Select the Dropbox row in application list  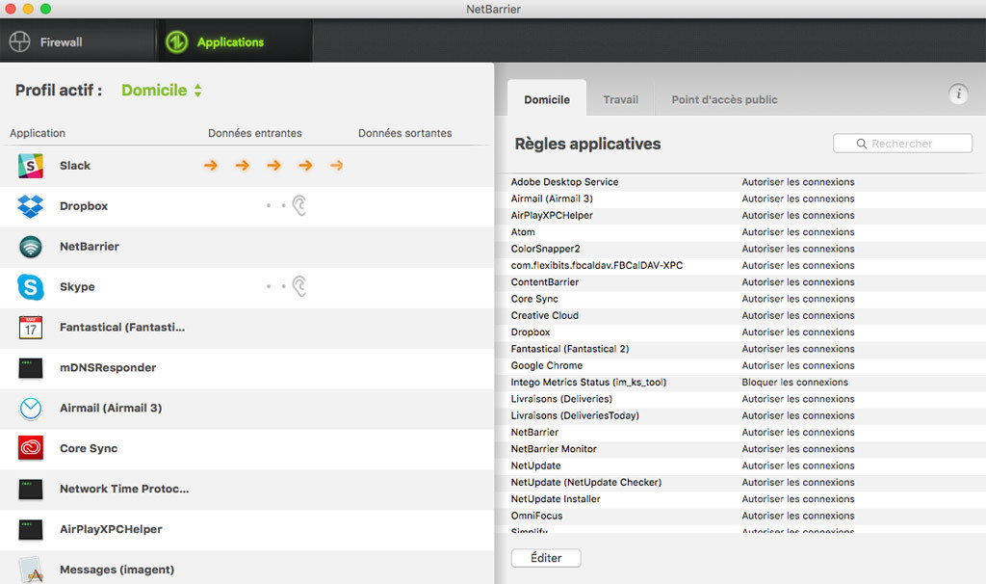coord(246,206)
